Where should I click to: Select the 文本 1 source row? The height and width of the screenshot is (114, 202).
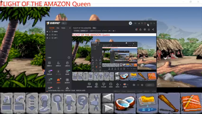tap(59, 35)
